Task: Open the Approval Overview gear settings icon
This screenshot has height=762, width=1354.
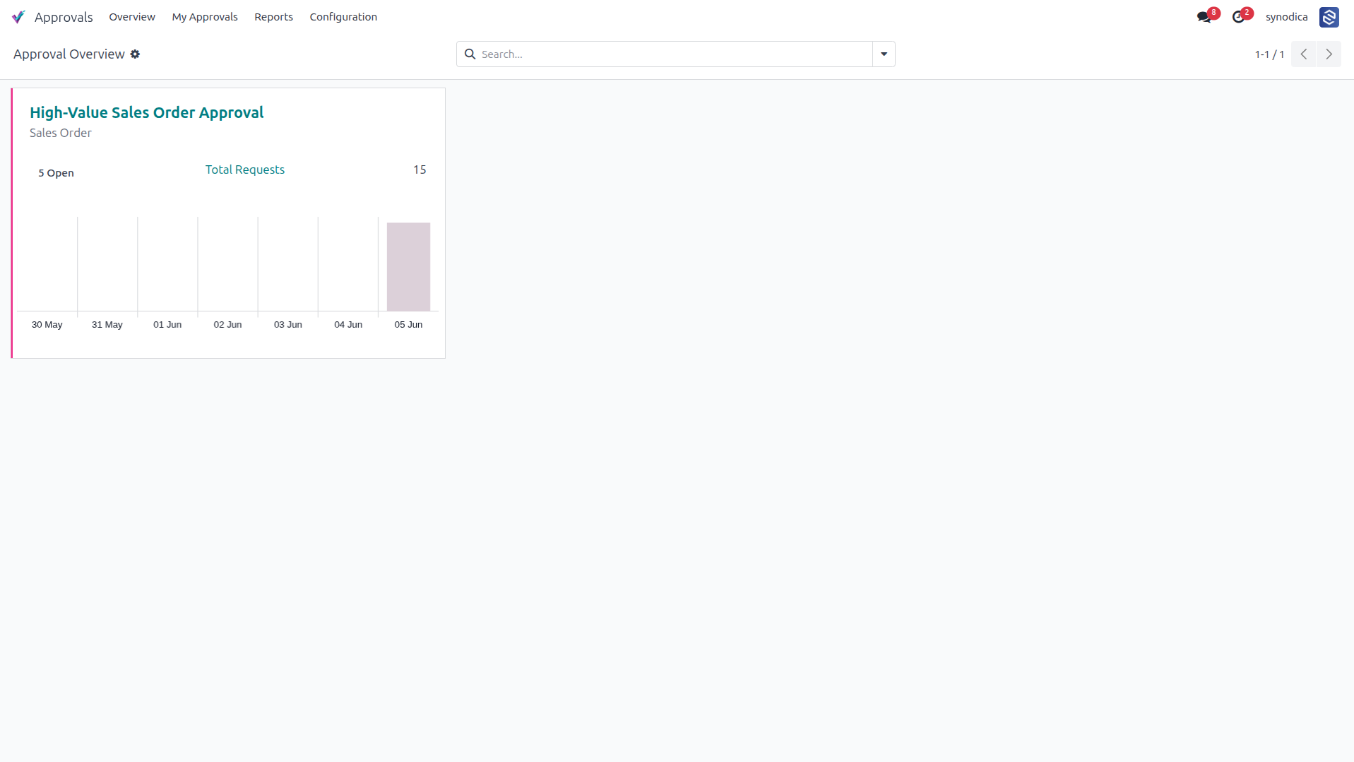Action: pyautogui.click(x=135, y=54)
